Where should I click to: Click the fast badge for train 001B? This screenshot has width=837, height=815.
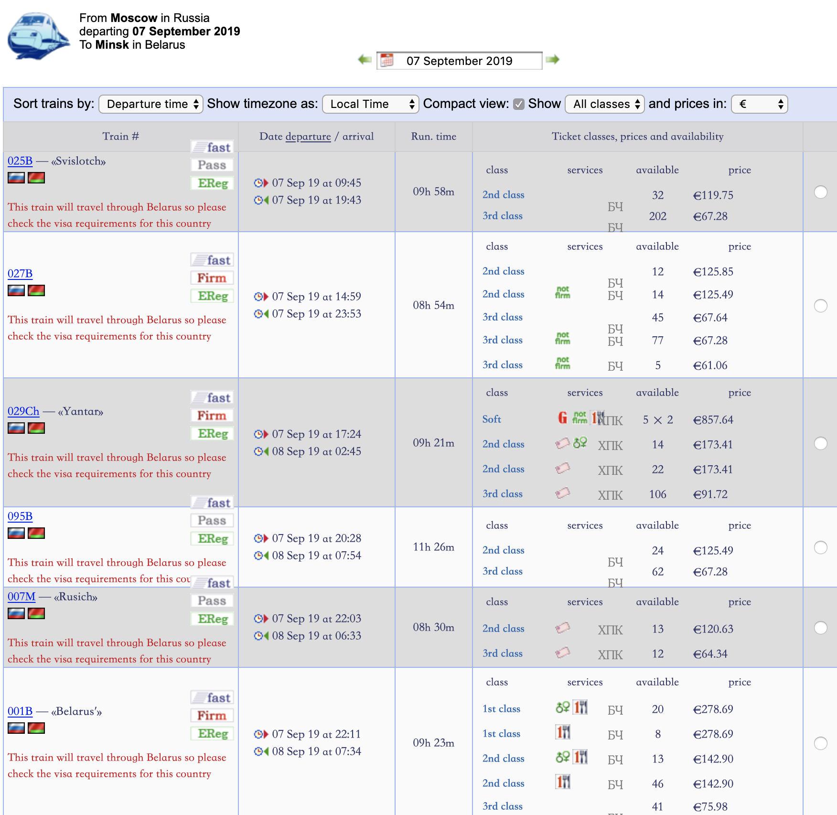pos(213,697)
